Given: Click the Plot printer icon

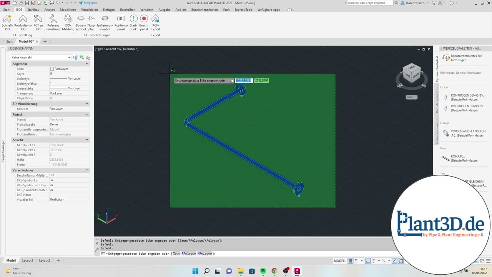Looking at the screenshot, I should 52,3.
